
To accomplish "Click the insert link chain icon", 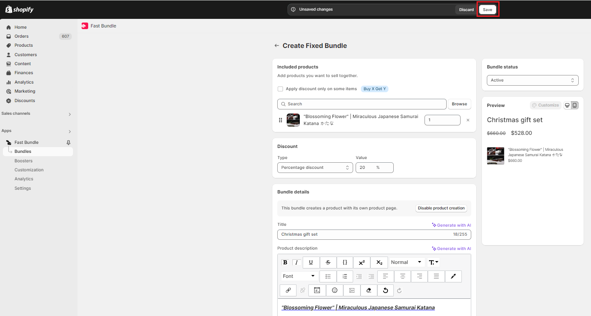I will [x=288, y=290].
